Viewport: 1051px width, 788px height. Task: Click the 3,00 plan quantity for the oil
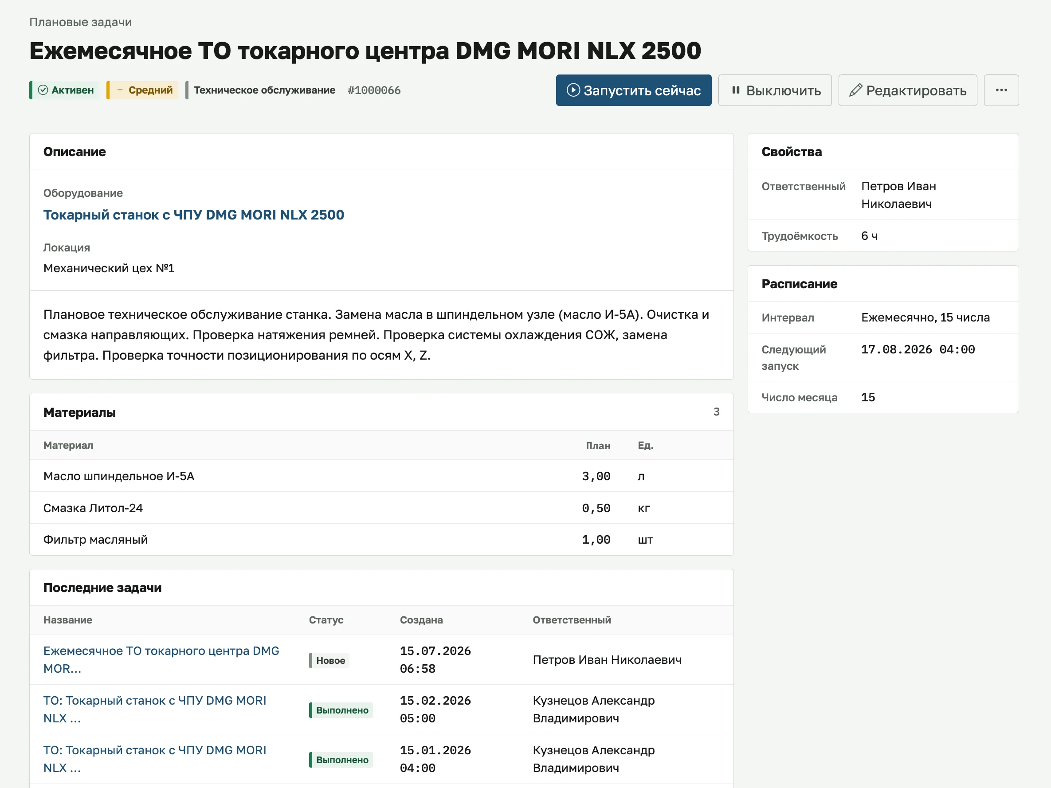pyautogui.click(x=596, y=476)
